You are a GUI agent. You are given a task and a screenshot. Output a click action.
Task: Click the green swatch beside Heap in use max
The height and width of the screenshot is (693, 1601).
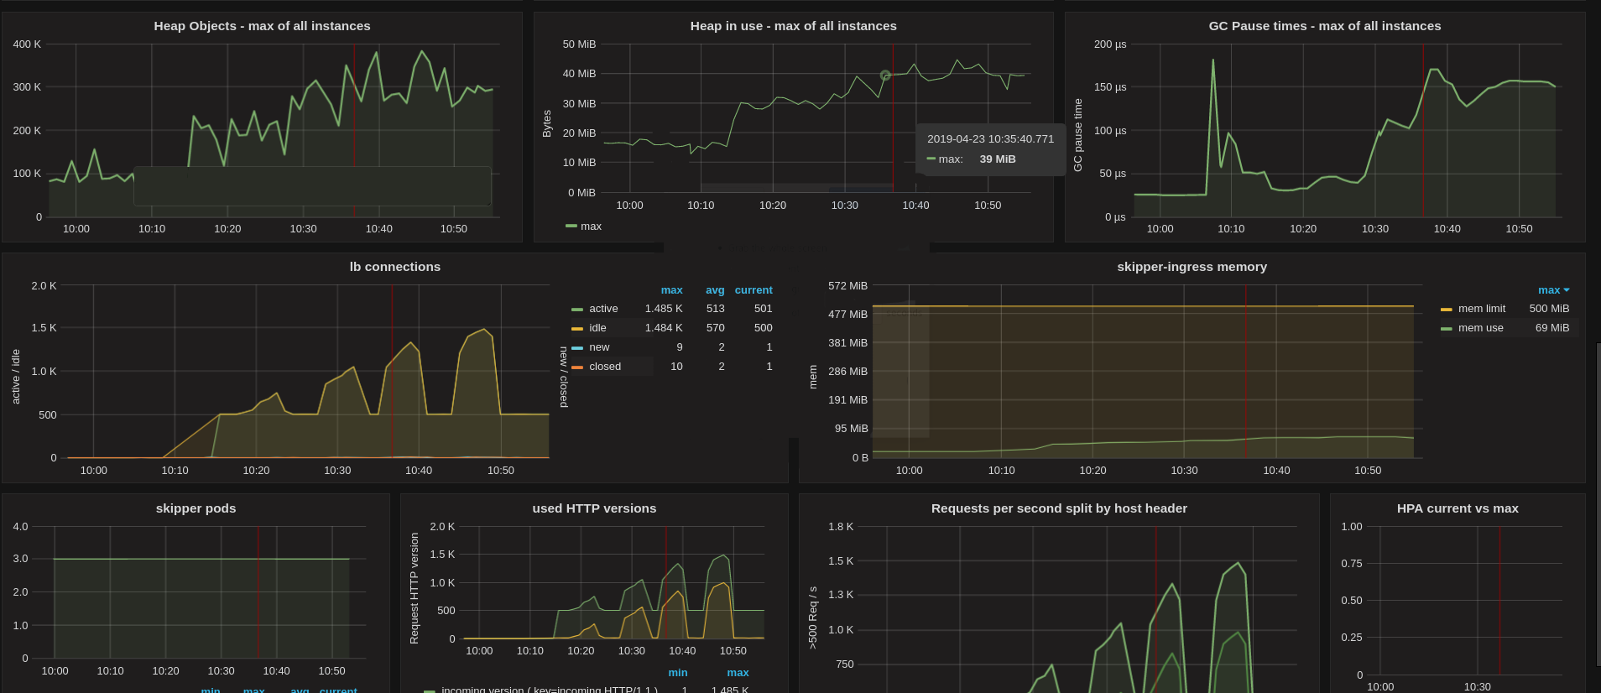pos(571,227)
